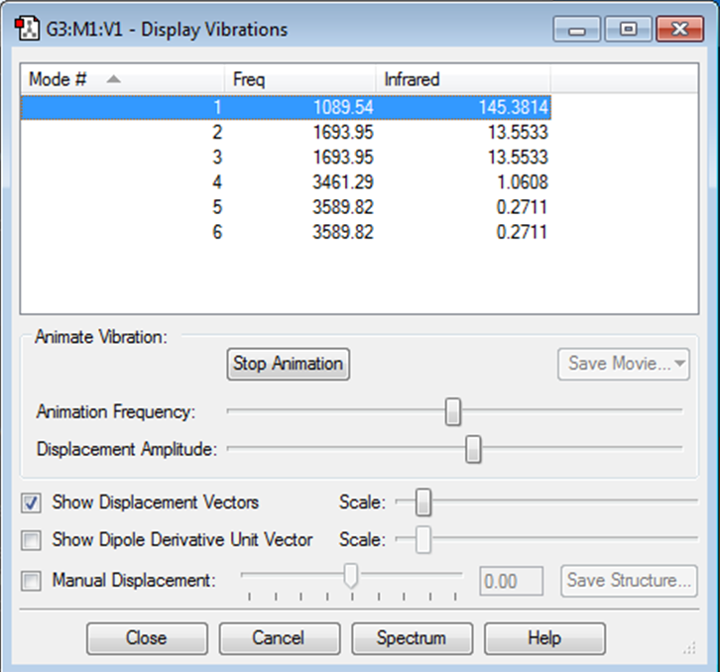720x672 pixels.
Task: Click the Animation Frequency slider handle
Action: point(453,411)
